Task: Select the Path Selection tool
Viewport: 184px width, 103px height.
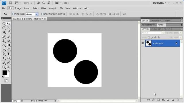Action: [4, 58]
